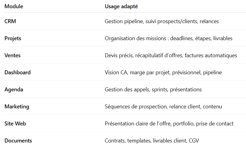
Task: Click the Projets description about missions
Action: tap(168, 38)
